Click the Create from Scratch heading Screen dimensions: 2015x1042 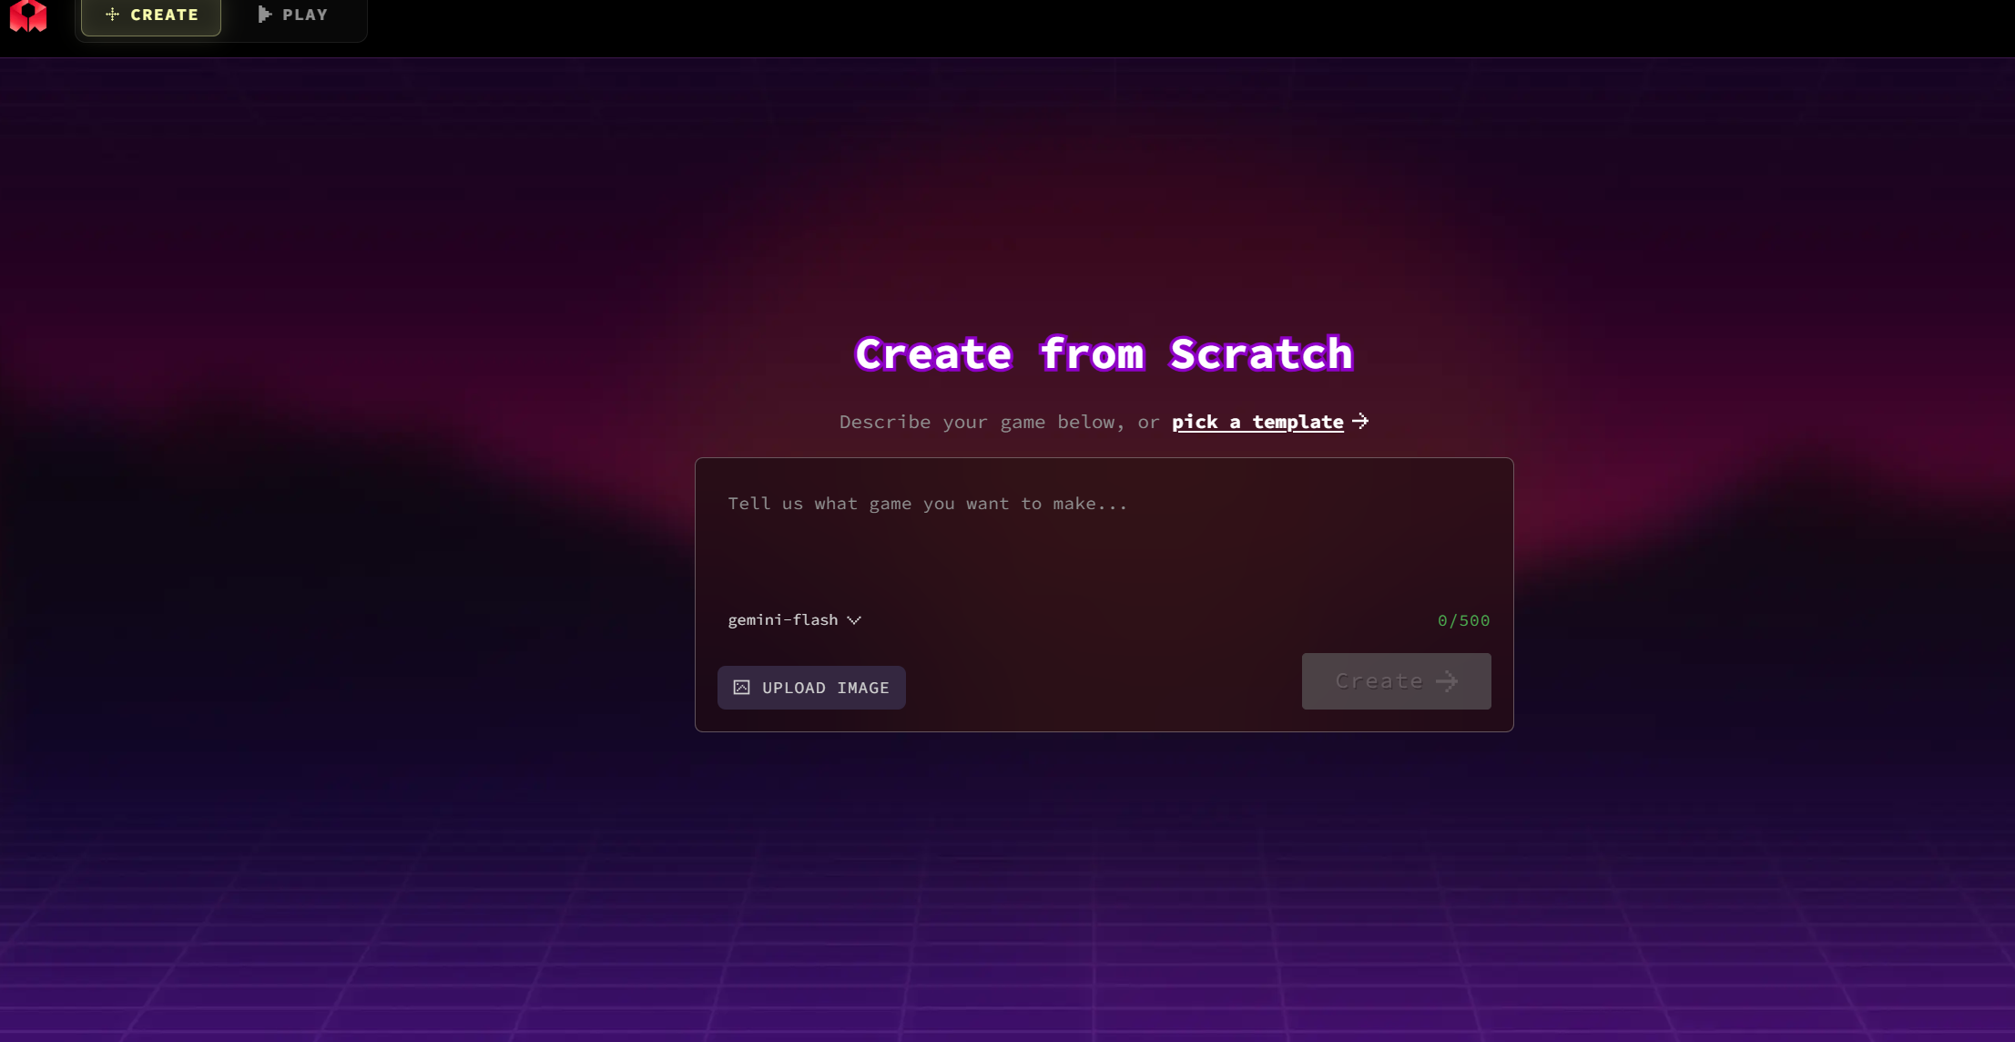(x=1104, y=353)
